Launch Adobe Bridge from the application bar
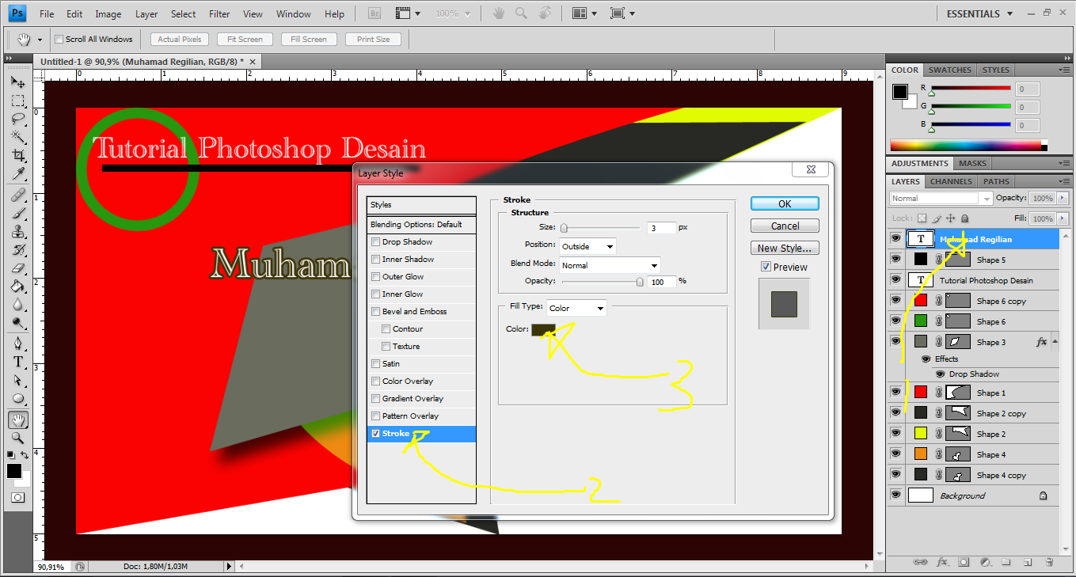The width and height of the screenshot is (1076, 577). (373, 13)
